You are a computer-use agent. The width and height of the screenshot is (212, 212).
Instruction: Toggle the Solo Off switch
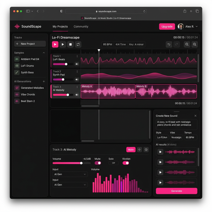(114, 163)
